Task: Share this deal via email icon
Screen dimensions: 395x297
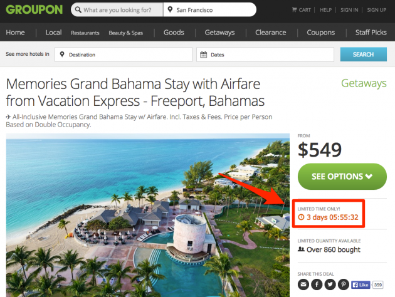Action: coord(303,284)
